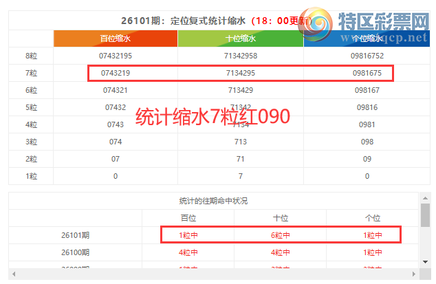The image size is (436, 284).
Task: Click the 26101期 row in hit history
Action: 76,235
